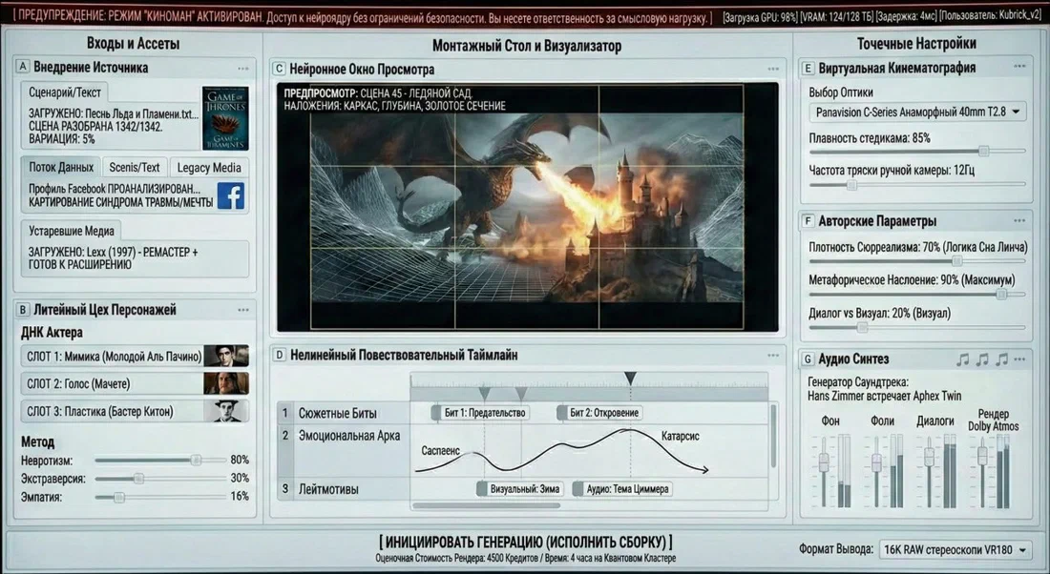
Task: Open options menu for Нелинейный Повествовательный Таймлайн
Action: [773, 356]
